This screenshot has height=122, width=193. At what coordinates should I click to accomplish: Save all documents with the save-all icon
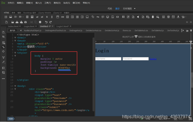pos(21,22)
